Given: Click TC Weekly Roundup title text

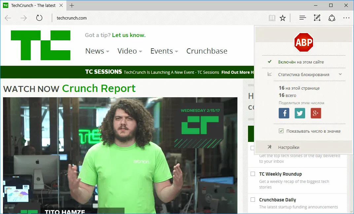Looking at the screenshot, I should pos(280,174).
